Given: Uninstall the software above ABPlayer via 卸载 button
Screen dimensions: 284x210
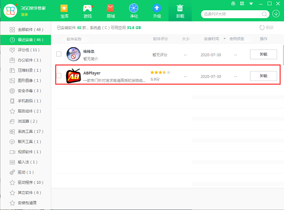Looking at the screenshot, I should coord(264,55).
